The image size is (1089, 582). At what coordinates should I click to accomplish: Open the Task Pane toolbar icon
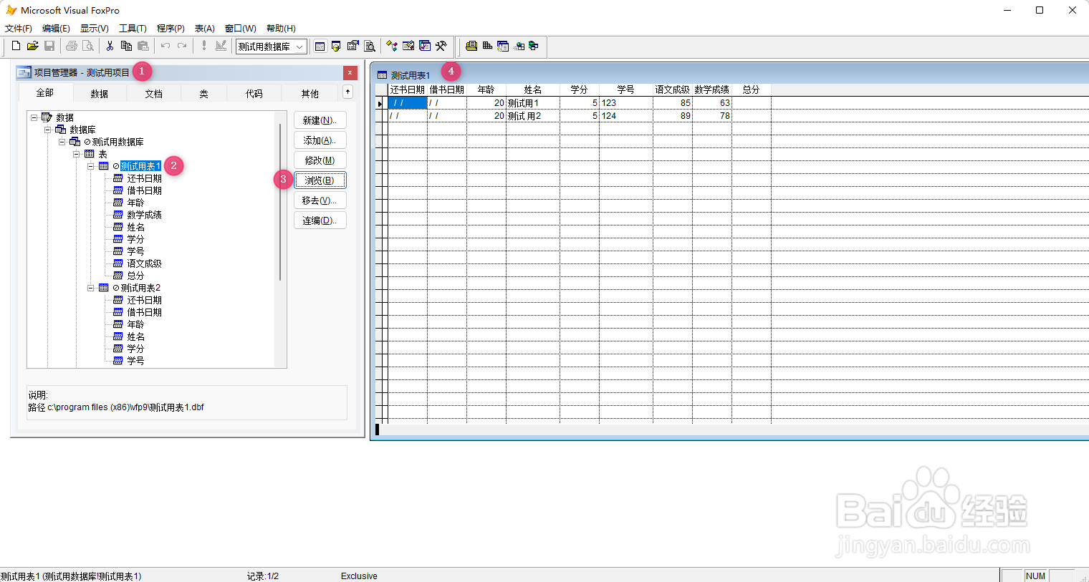point(425,46)
